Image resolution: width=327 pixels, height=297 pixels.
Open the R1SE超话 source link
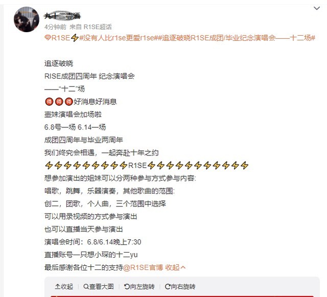98,27
